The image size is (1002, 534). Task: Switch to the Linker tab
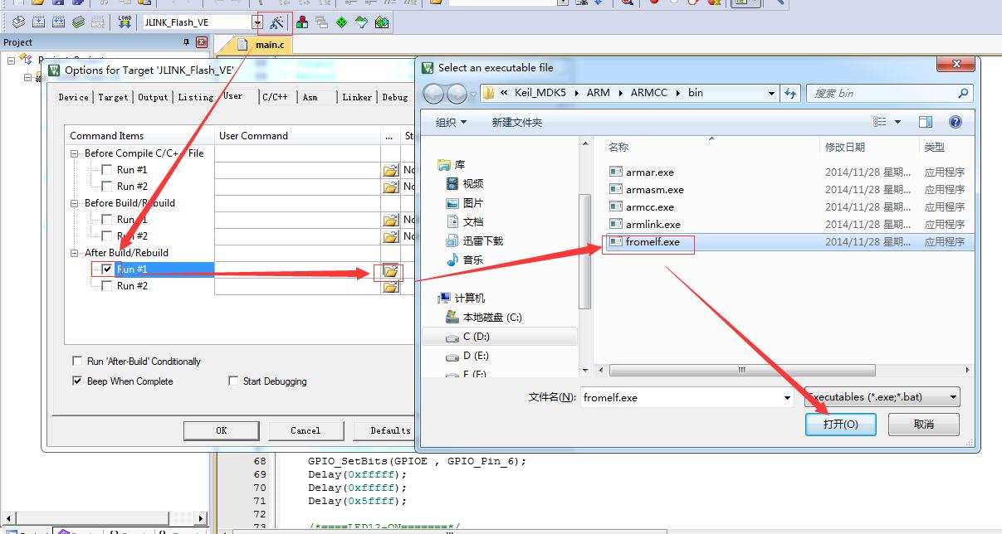(x=357, y=98)
